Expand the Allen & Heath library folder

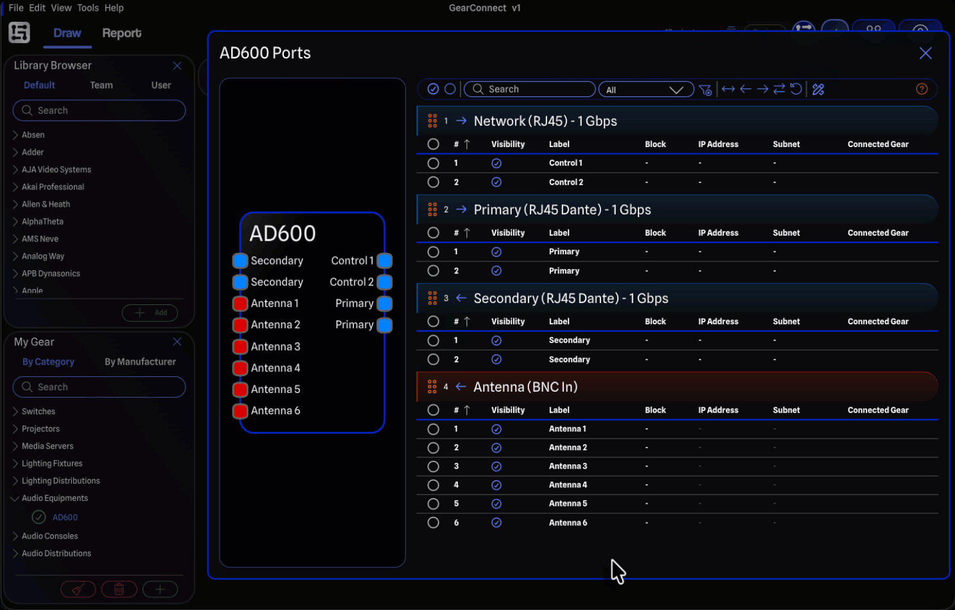tap(15, 204)
